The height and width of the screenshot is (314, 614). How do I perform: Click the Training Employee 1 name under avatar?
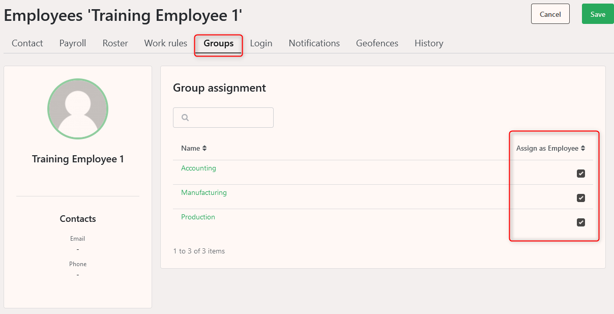click(78, 159)
